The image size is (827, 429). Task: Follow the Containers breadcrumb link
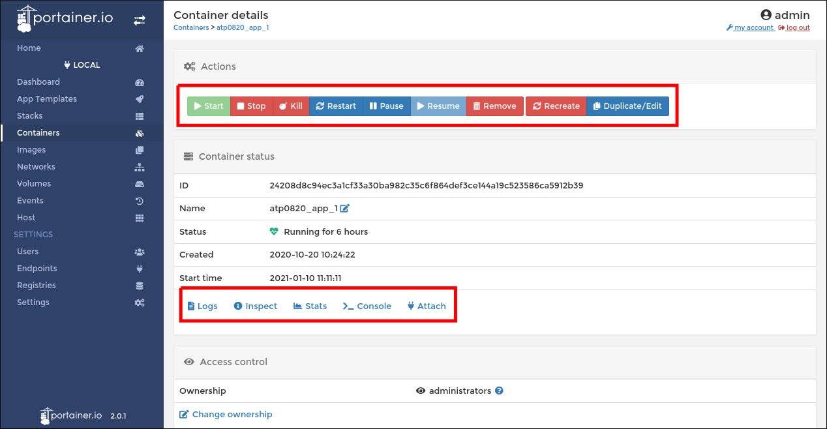tap(191, 27)
